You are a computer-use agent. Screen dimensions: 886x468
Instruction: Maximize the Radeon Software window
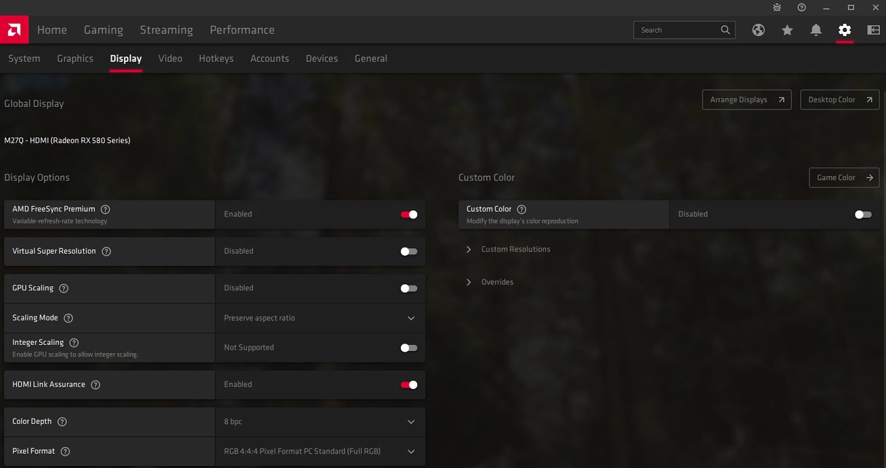click(851, 7)
